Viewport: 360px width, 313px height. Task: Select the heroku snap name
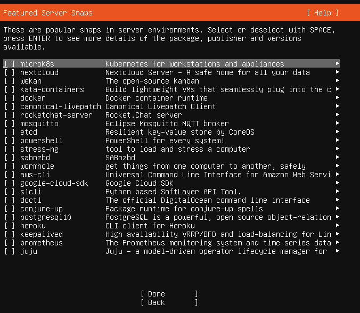pos(33,226)
